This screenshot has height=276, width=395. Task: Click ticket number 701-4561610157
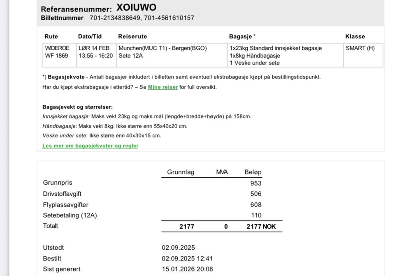tap(169, 18)
